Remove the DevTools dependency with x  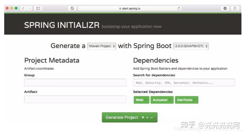tap(195, 100)
